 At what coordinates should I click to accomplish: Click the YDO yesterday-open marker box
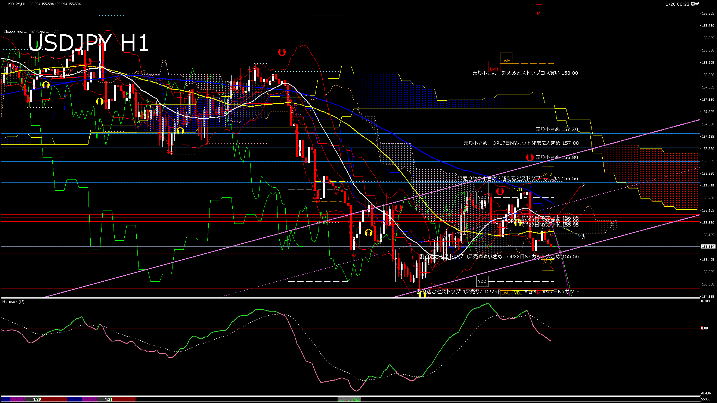(x=482, y=281)
